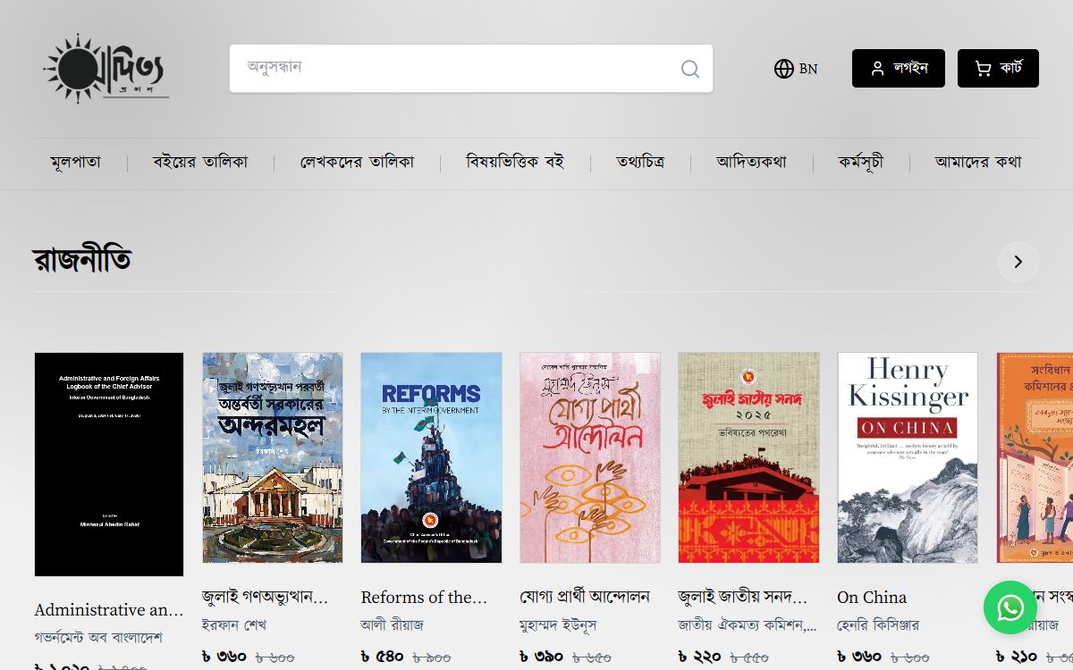1073x670 pixels.
Task: Click the magnifier search icon
Action: pos(690,69)
